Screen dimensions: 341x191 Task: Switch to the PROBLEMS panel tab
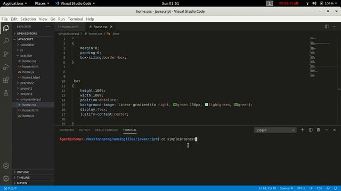[67, 130]
